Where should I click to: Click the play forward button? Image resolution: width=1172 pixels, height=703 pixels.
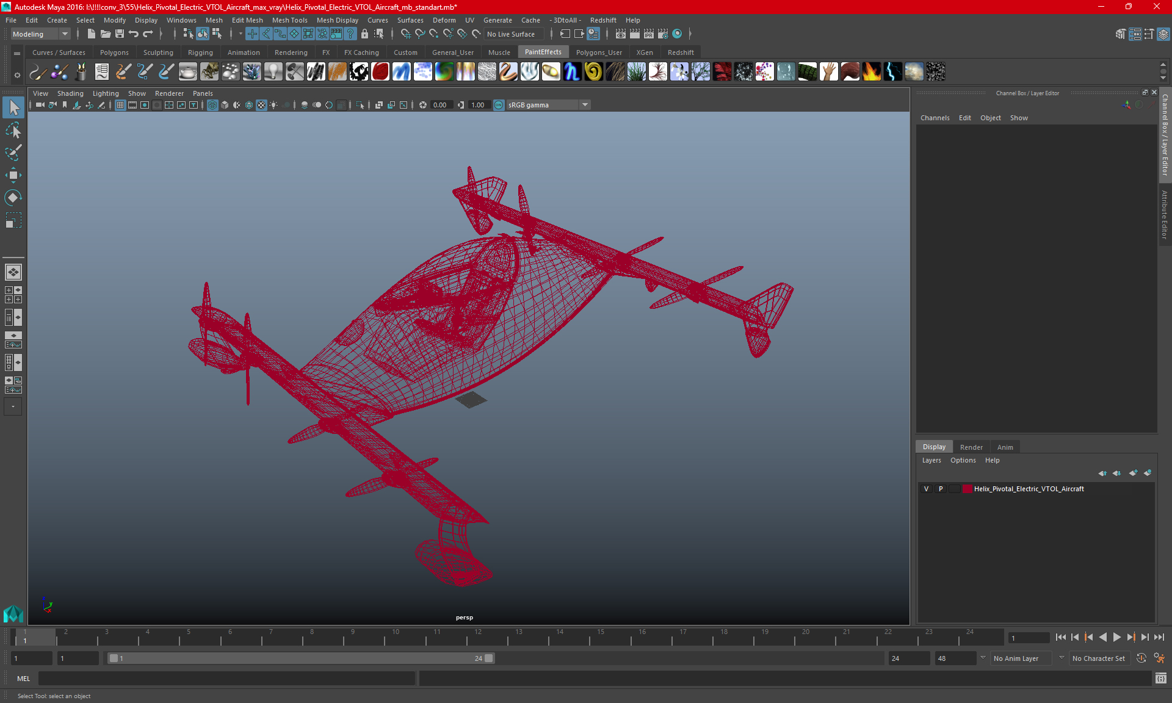coord(1116,637)
